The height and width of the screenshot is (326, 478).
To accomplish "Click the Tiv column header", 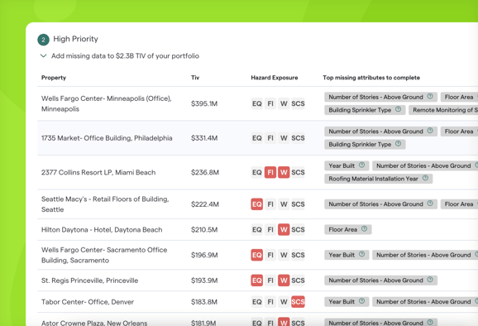I will pyautogui.click(x=195, y=78).
